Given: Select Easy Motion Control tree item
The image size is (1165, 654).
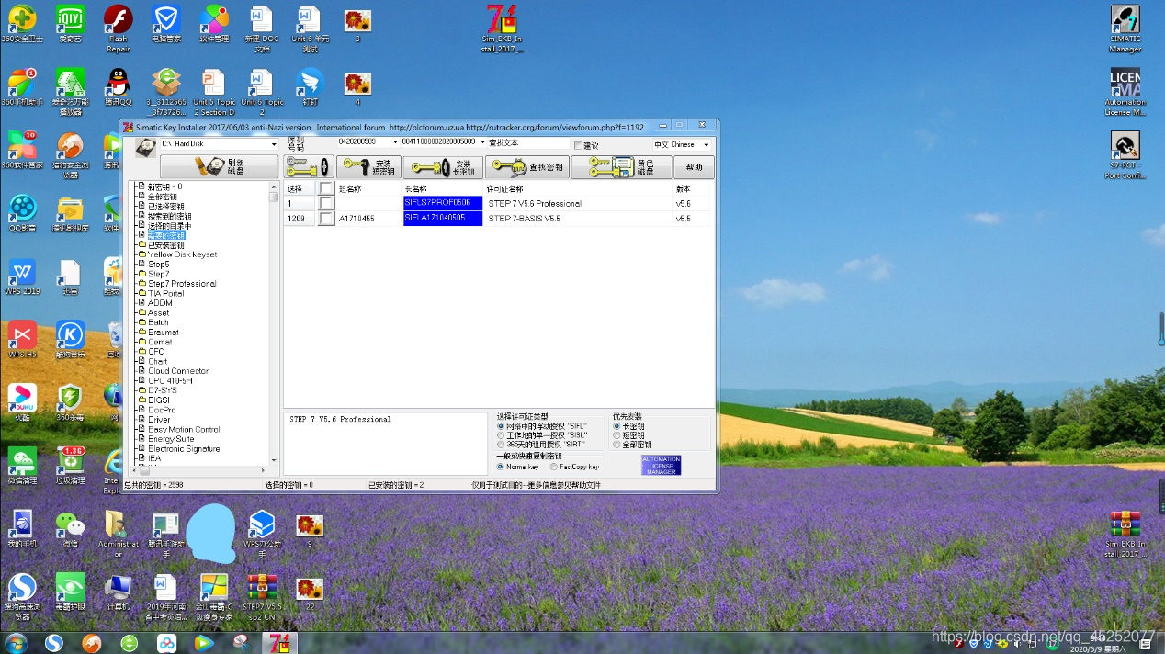Looking at the screenshot, I should pyautogui.click(x=184, y=429).
